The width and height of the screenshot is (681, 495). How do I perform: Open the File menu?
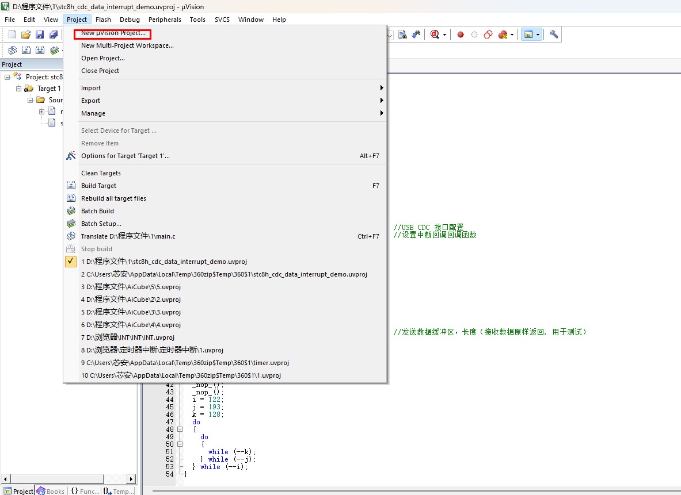(x=10, y=20)
